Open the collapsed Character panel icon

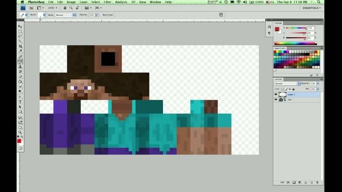point(269,27)
